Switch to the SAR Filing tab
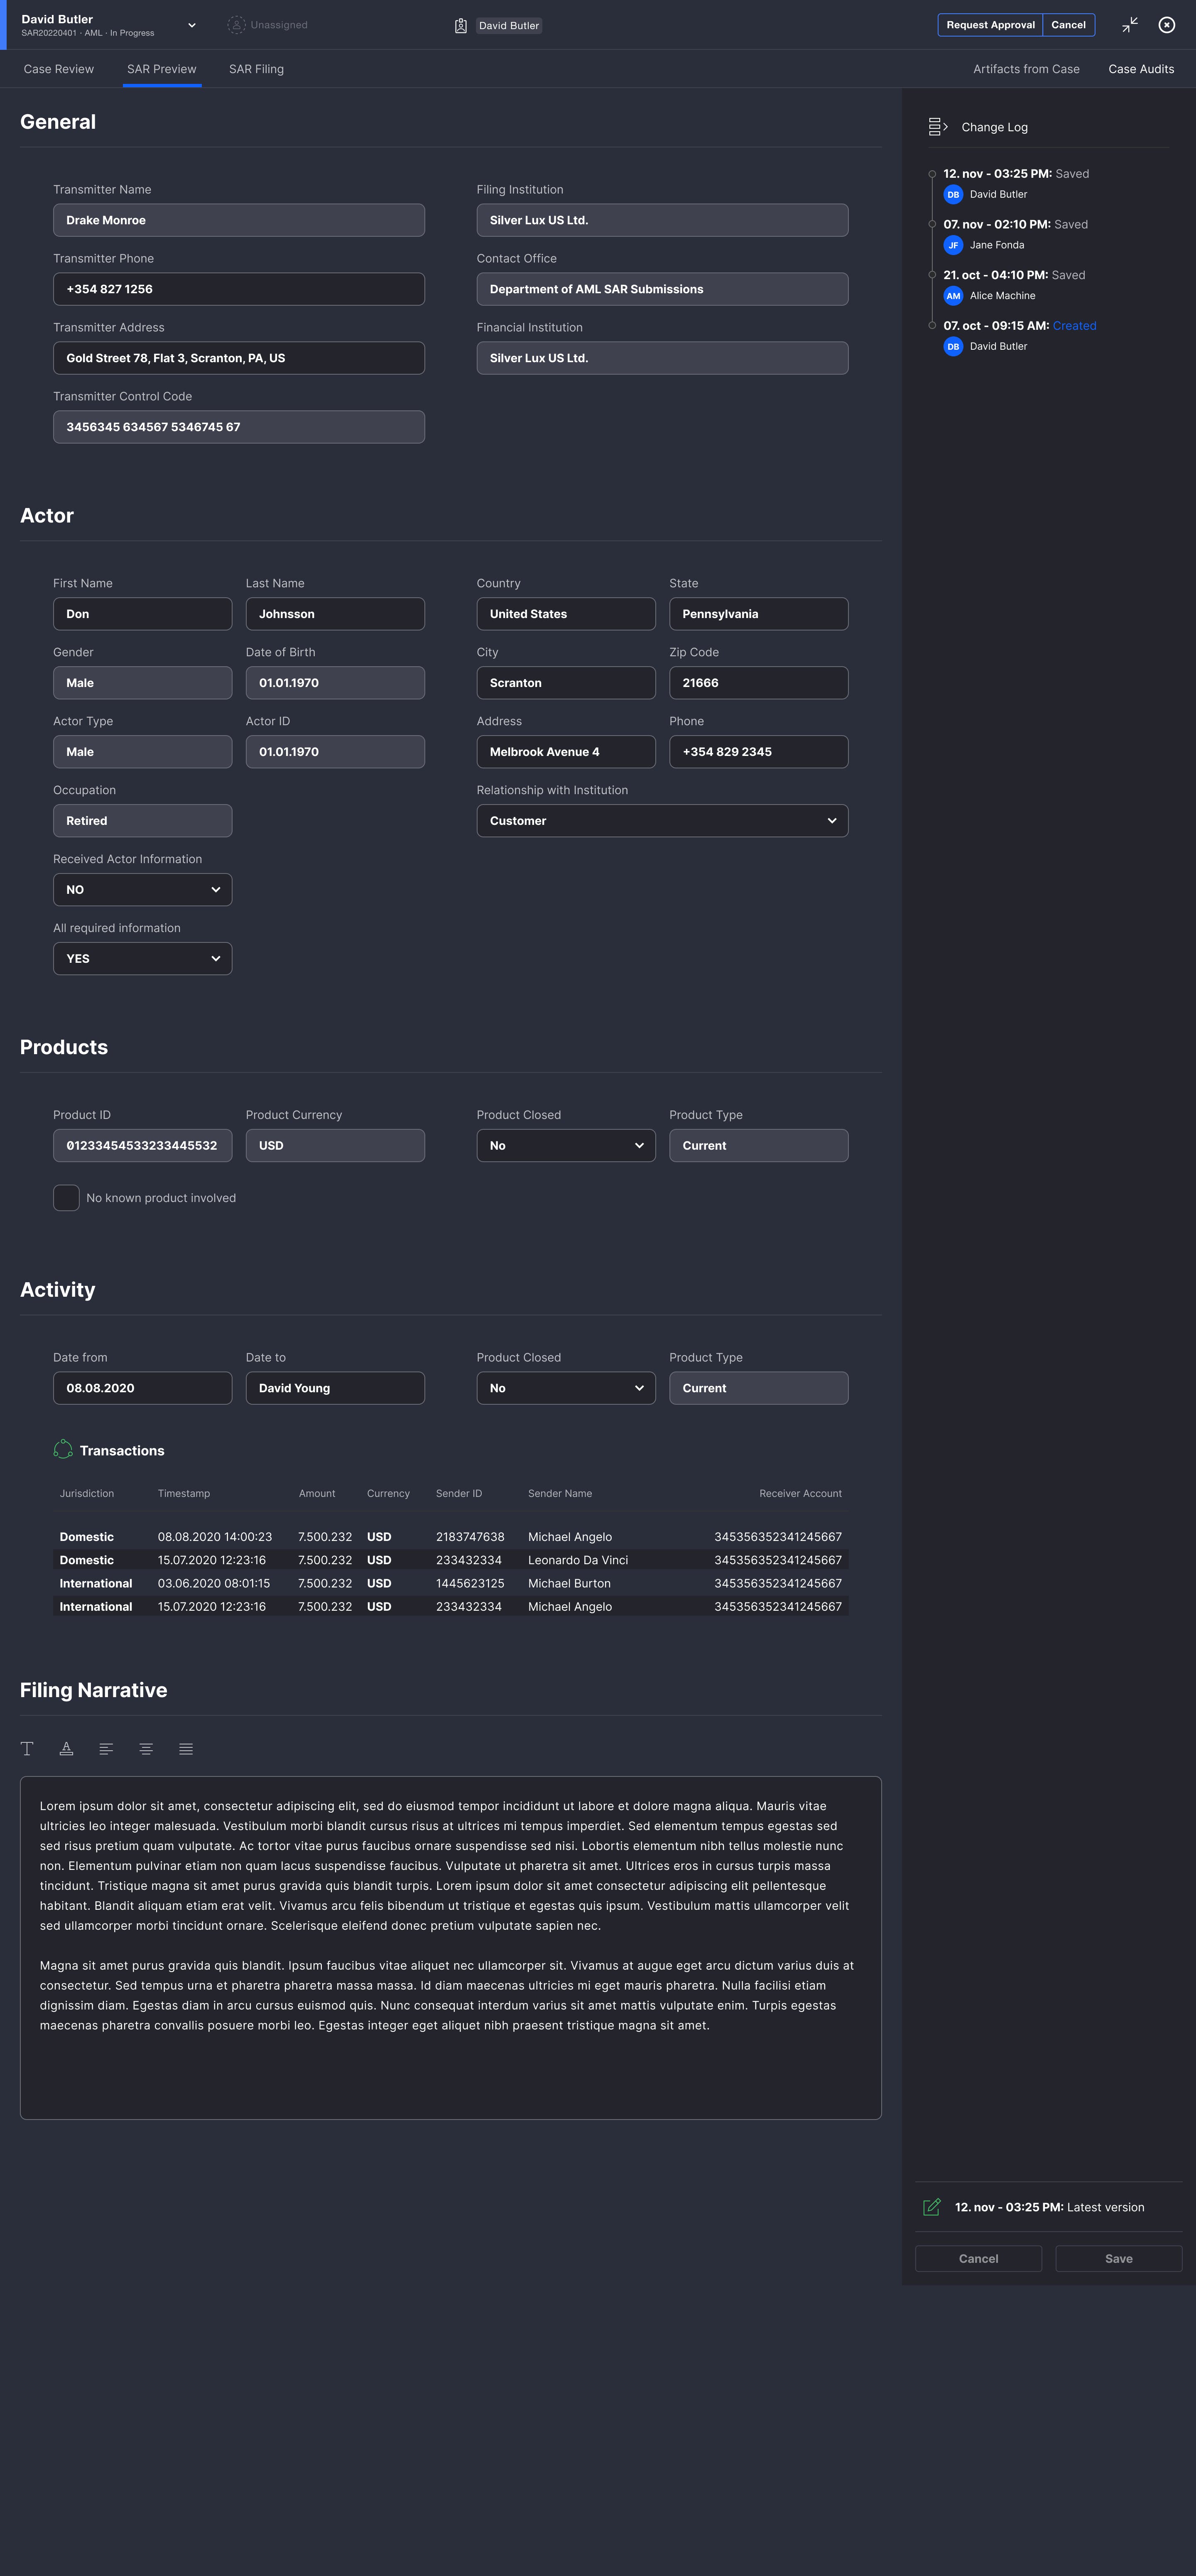Viewport: 1196px width, 2576px height. click(x=256, y=69)
